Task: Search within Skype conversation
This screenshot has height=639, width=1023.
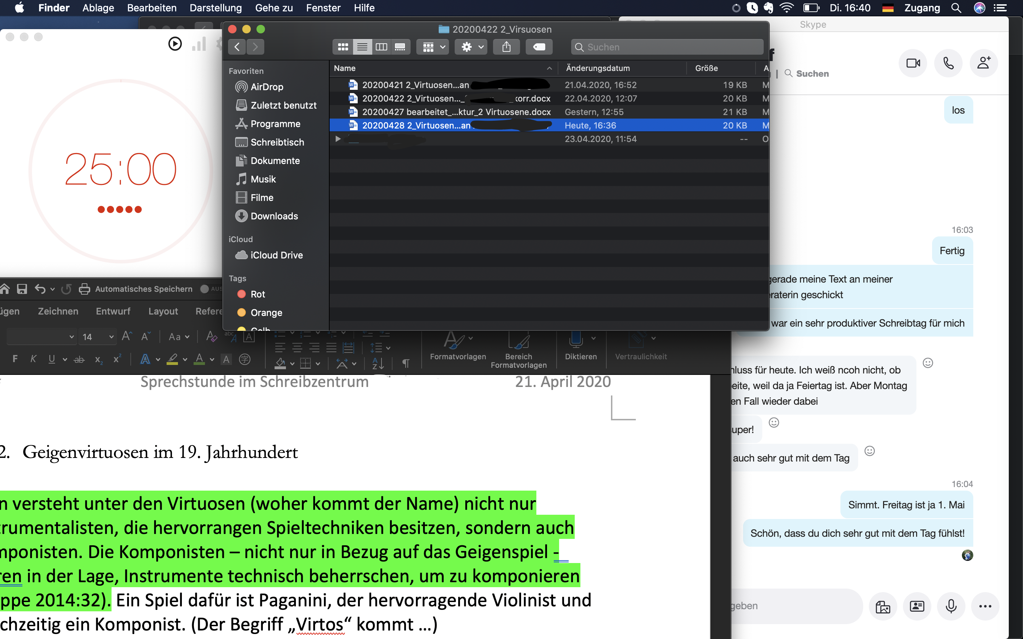Action: [x=807, y=73]
